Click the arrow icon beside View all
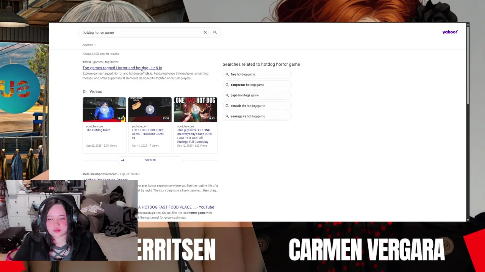The image size is (485, 272). tap(122, 160)
